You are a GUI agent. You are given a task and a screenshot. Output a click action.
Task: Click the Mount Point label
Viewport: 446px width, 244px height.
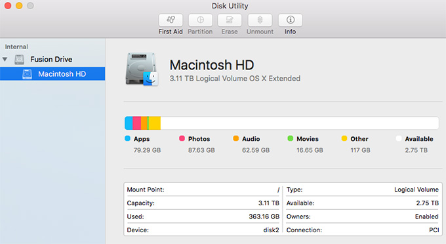click(x=146, y=190)
